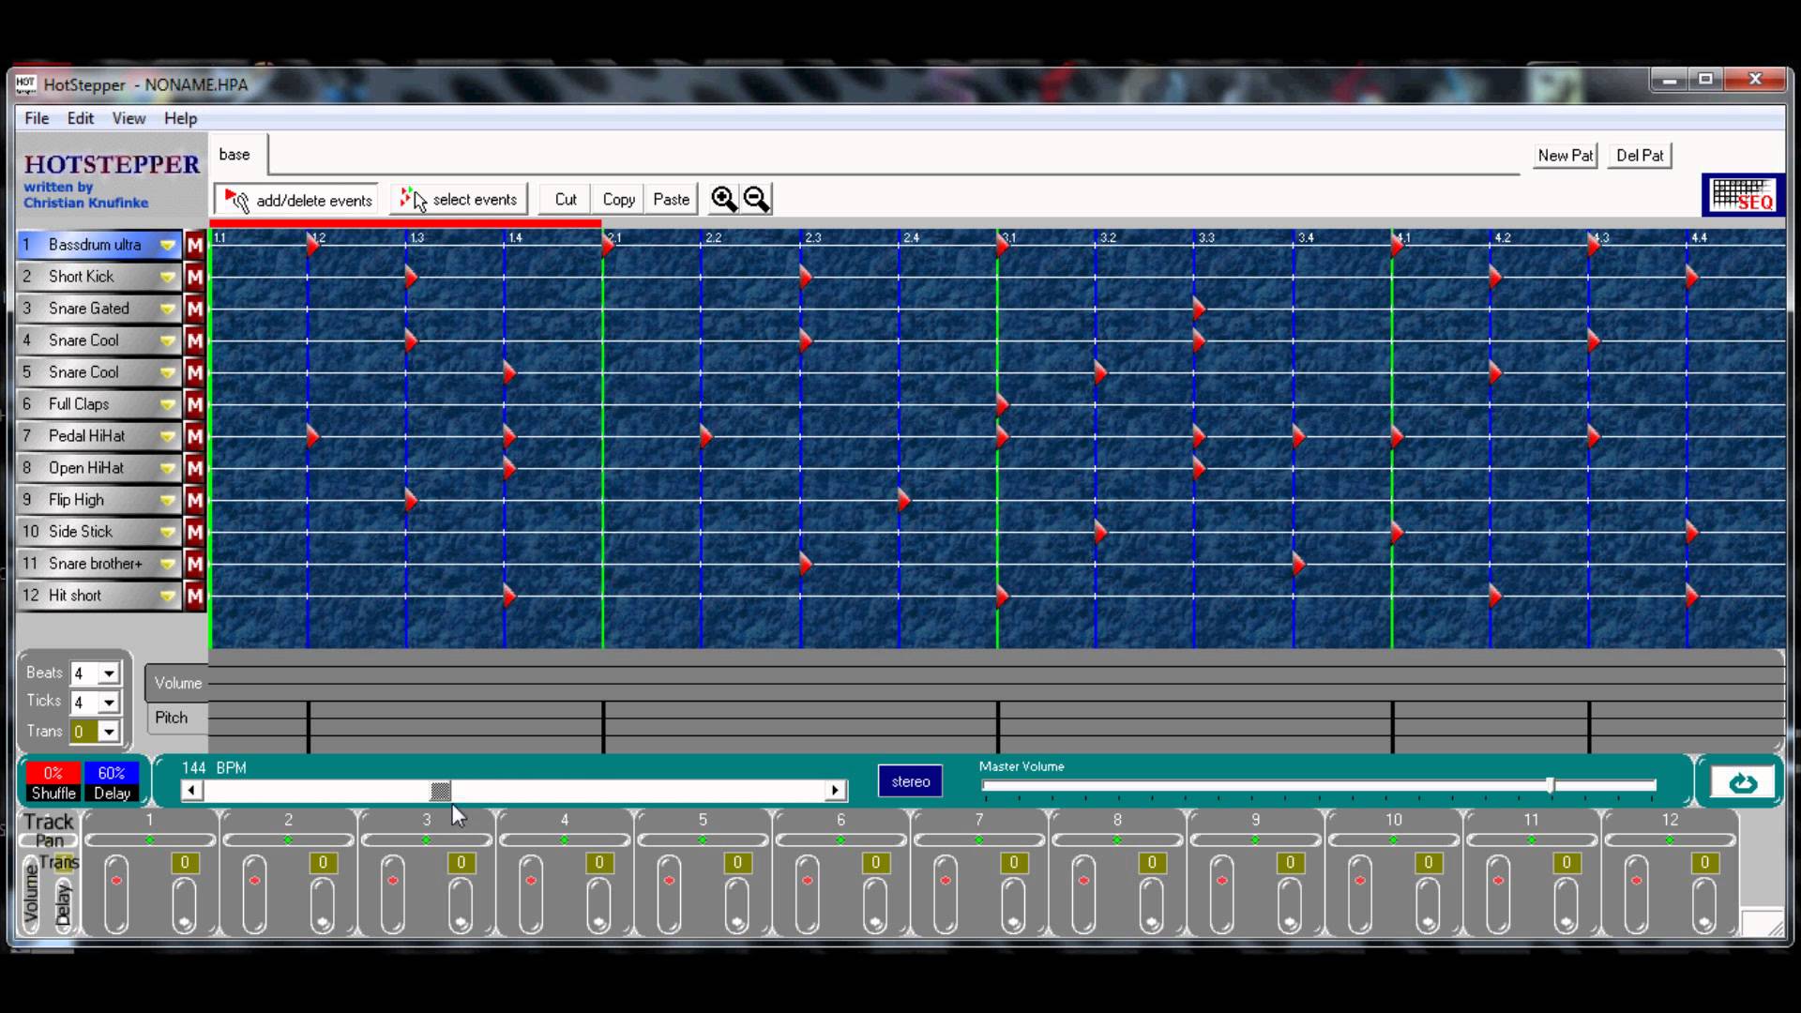Open the File menu

tap(37, 118)
